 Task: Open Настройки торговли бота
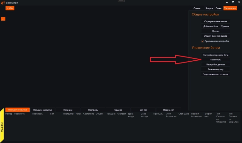coord(216,55)
